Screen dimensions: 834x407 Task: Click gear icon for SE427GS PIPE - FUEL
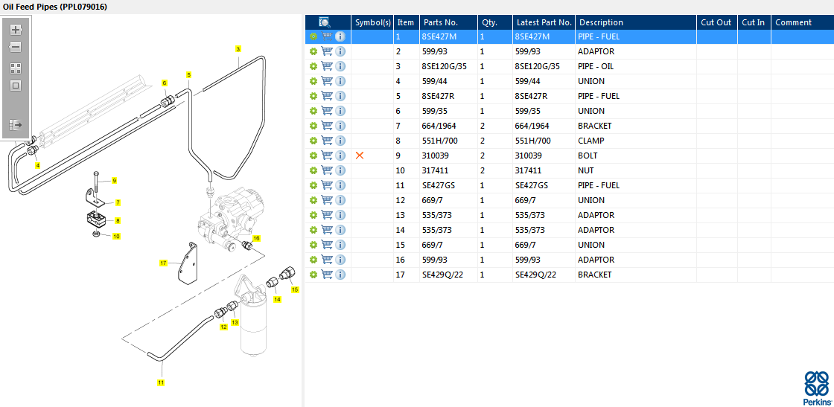[313, 185]
